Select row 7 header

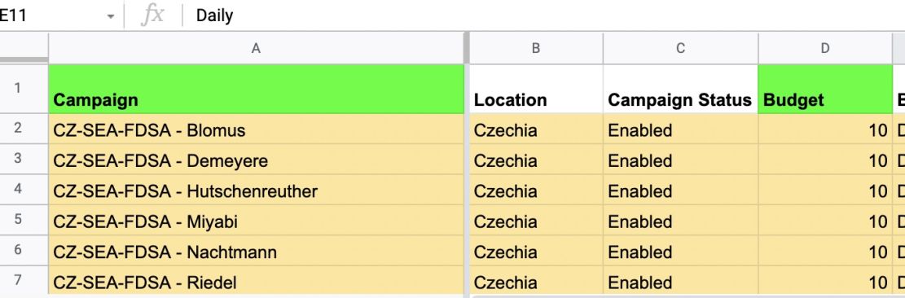18,280
